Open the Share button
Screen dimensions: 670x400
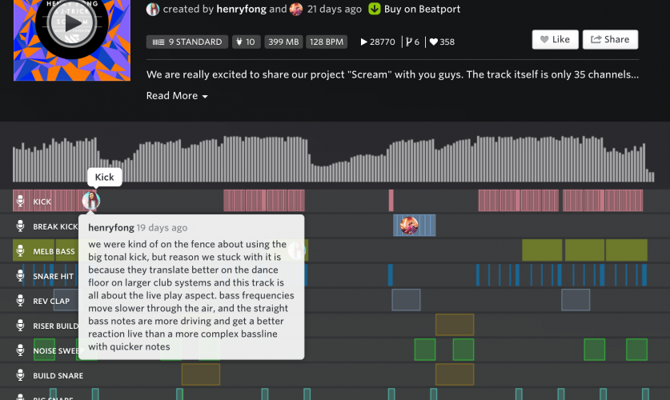[610, 39]
